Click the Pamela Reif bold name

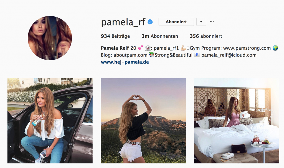[115, 48]
